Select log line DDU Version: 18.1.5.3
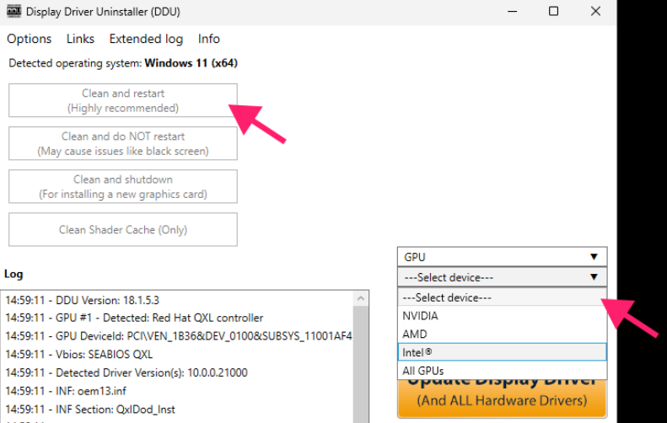Screen dimensions: 667x423 (82, 300)
